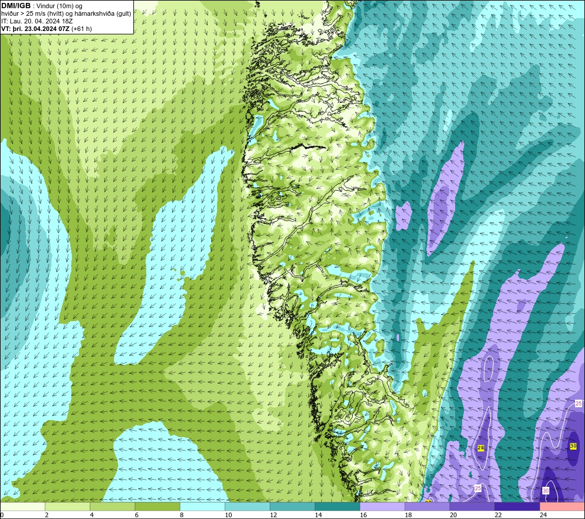The height and width of the screenshot is (519, 585).
Task: Click the 'IT: Lau. 20. 04. 2024 18Z' line
Action: tap(37, 21)
